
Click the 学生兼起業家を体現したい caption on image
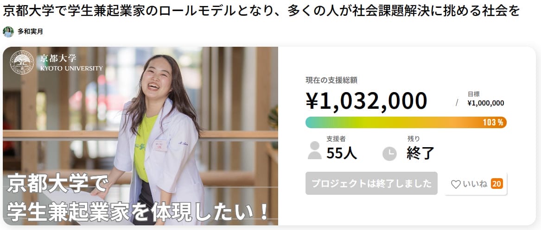point(138,212)
